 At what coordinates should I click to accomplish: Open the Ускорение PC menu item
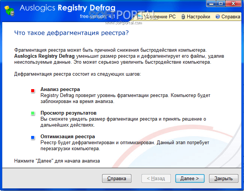tap(156, 16)
